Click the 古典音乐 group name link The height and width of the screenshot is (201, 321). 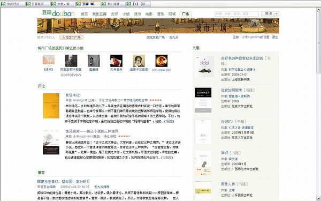(x=116, y=70)
